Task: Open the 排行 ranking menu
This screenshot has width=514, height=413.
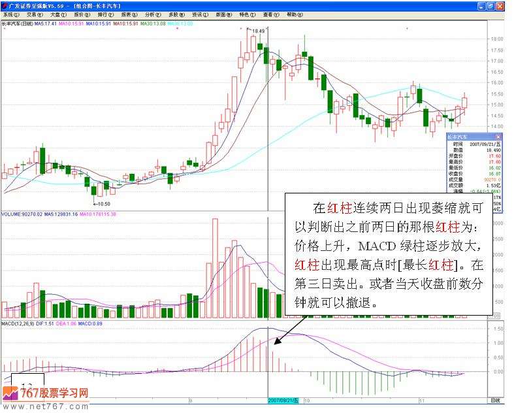Action: click(104, 14)
